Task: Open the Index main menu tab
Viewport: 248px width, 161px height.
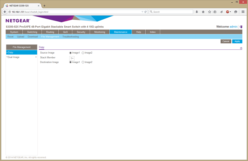Action: (x=153, y=32)
